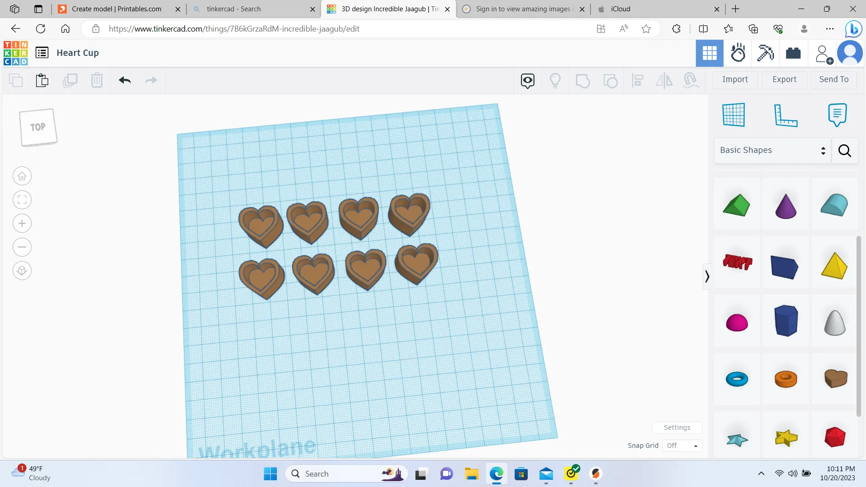Open the Workplane tool
866x487 pixels.
click(x=733, y=115)
